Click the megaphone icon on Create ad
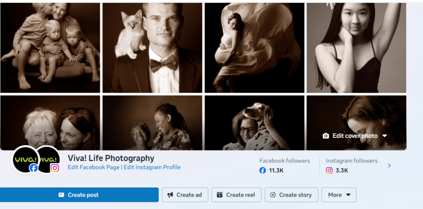Screen dimensions: 423x209 tap(170, 195)
